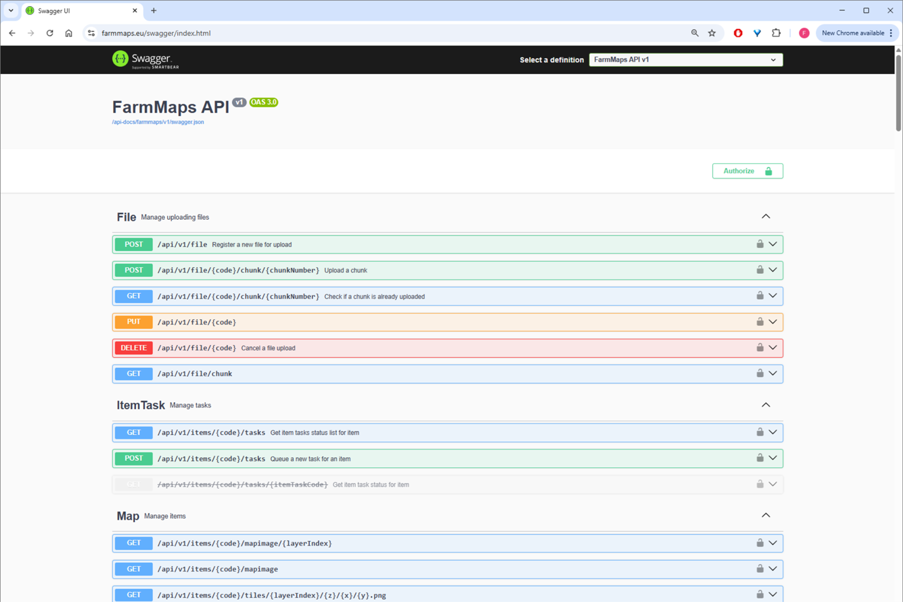Open the Chrome profile avatar
This screenshot has height=602, width=903.
804,33
